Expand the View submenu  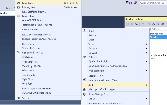tap(115, 44)
